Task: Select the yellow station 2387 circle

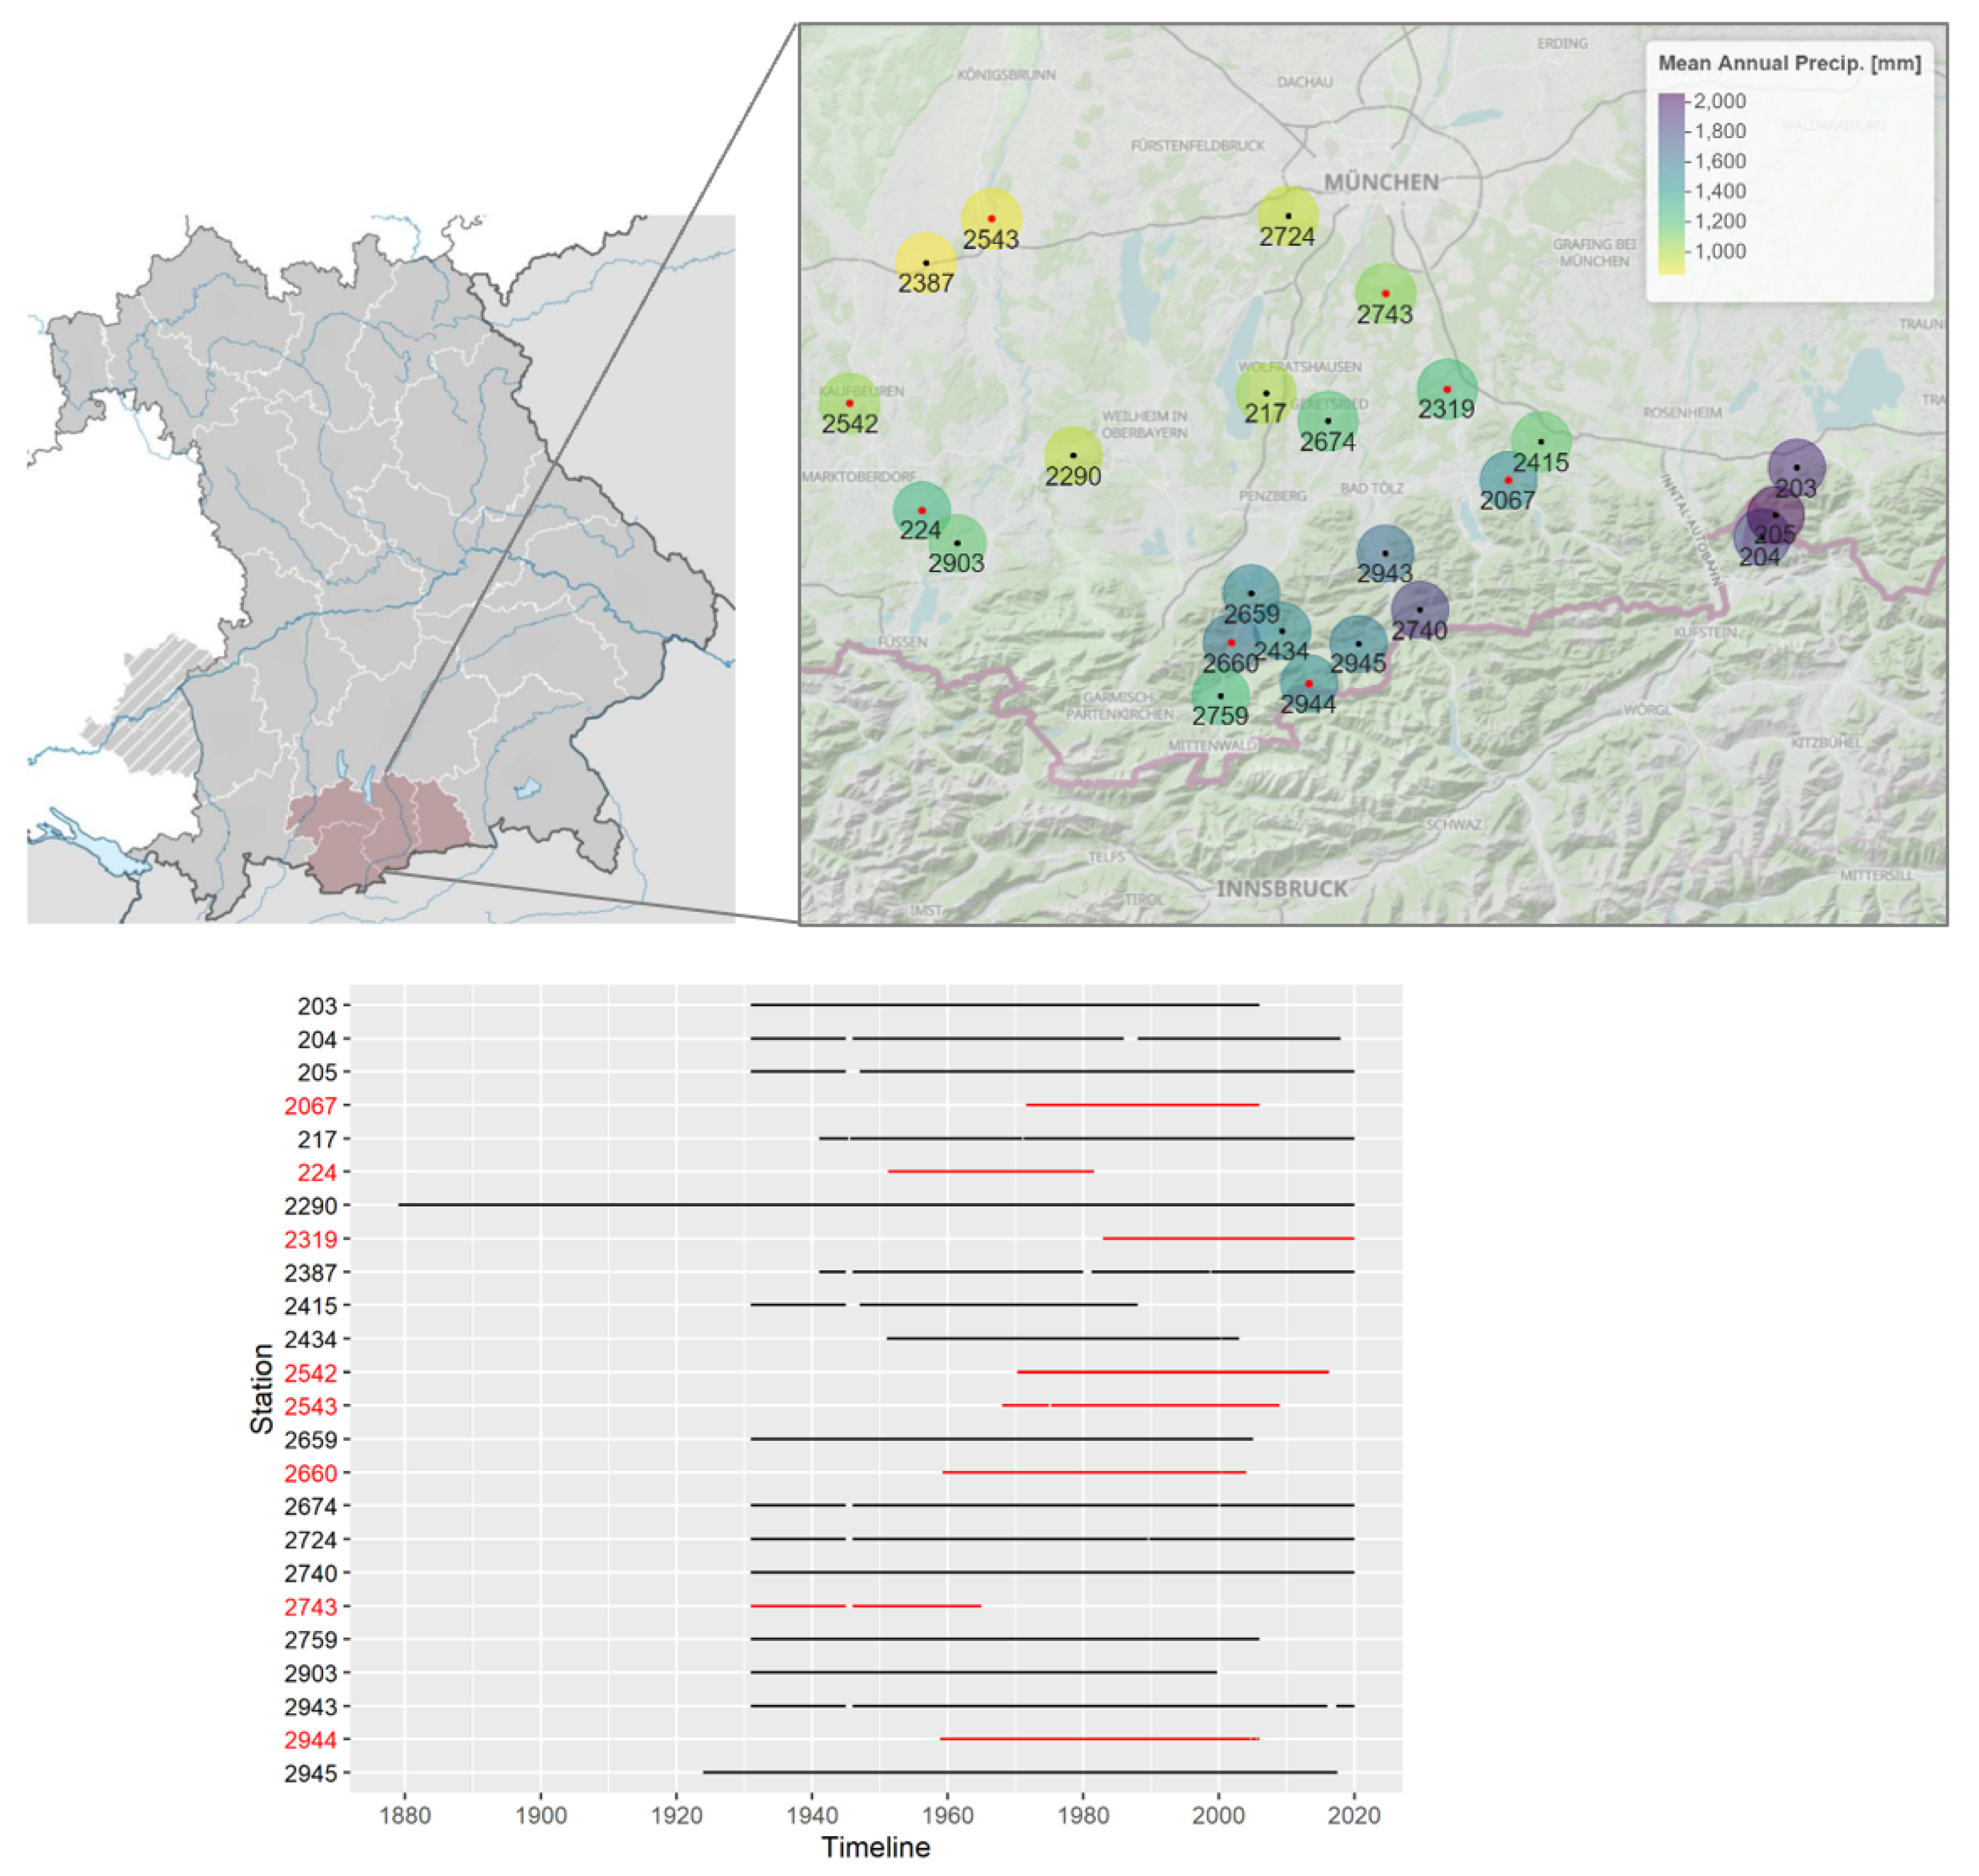Action: point(925,262)
